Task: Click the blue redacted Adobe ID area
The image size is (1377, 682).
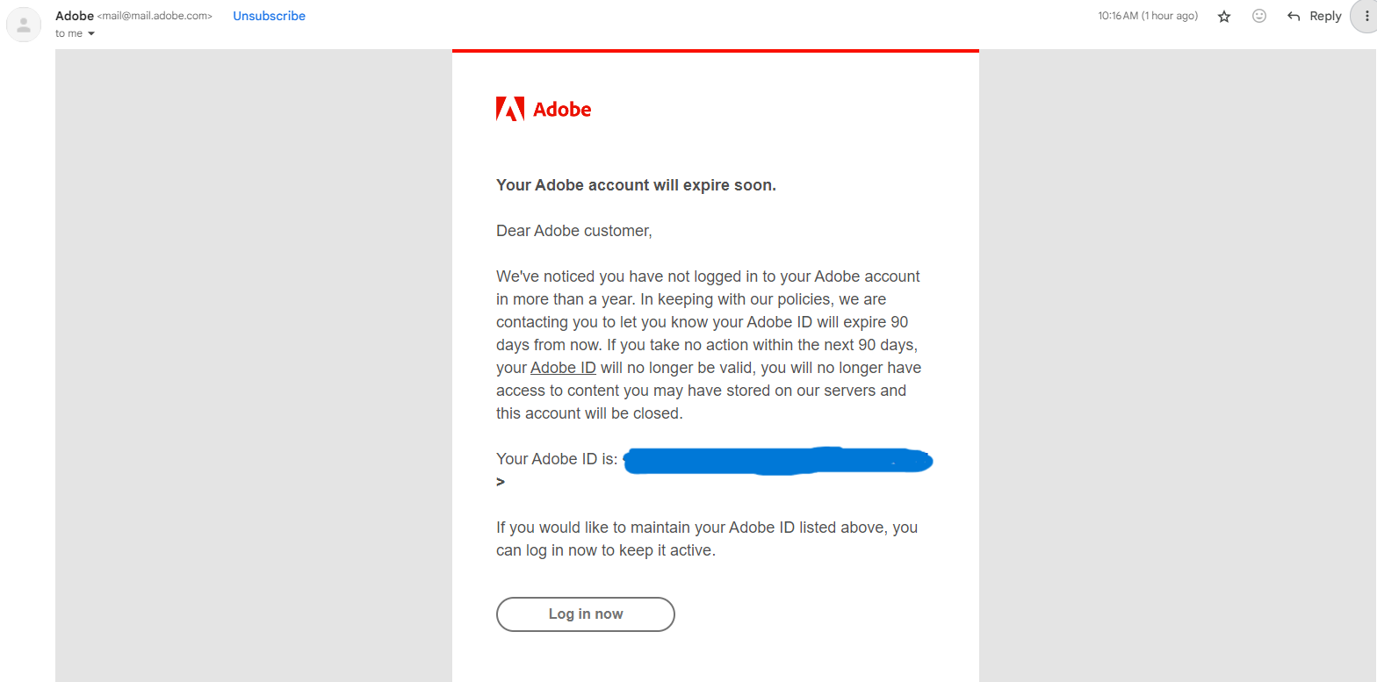Action: [777, 460]
